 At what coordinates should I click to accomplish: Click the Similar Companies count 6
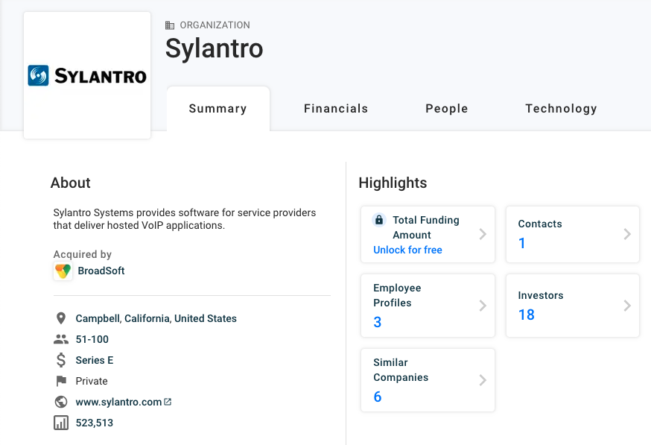pyautogui.click(x=377, y=397)
